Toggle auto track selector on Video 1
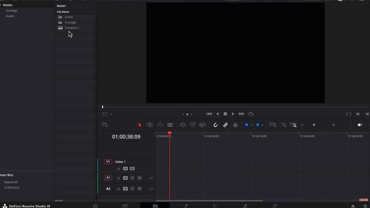Viewport: 370px width, 208px height. tap(125, 169)
